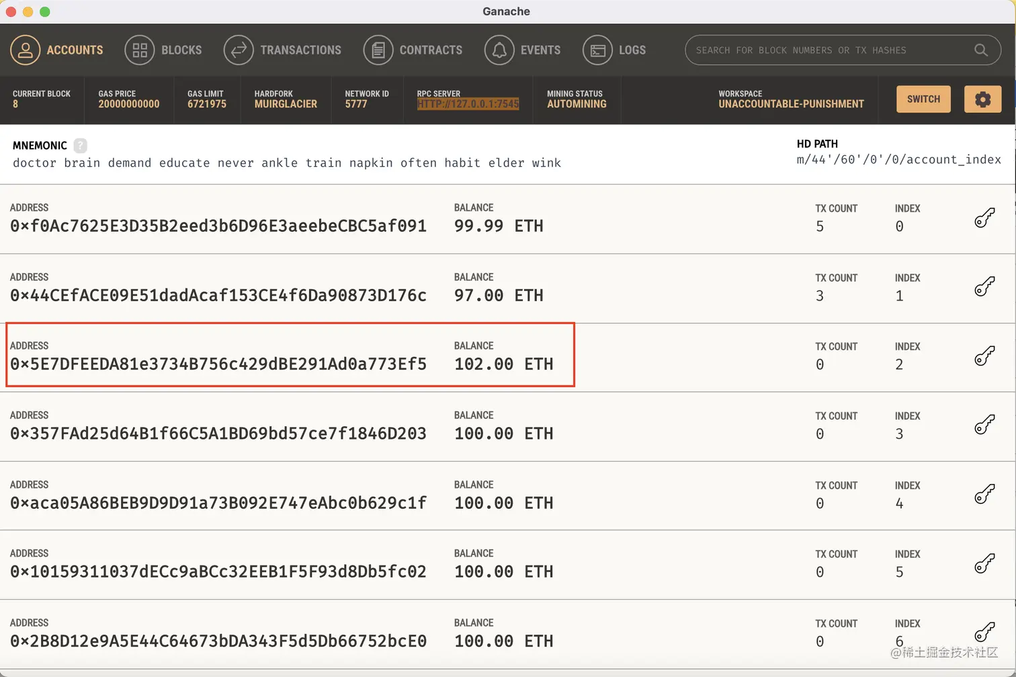The width and height of the screenshot is (1016, 677).
Task: Minimize Ganache with the yellow button
Action: [28, 11]
